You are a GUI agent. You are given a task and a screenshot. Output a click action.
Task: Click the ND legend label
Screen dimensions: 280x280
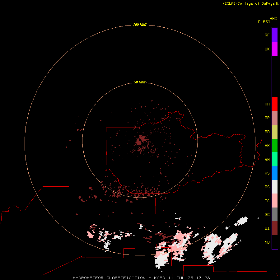click(267, 242)
